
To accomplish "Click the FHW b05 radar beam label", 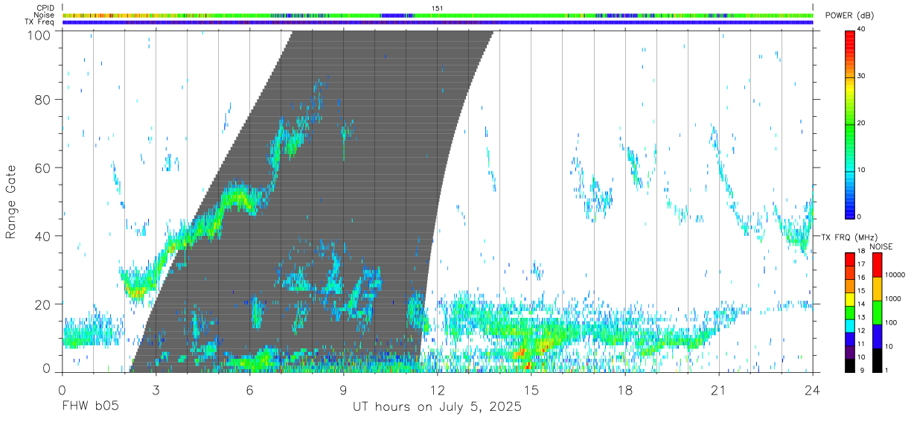I will point(90,407).
